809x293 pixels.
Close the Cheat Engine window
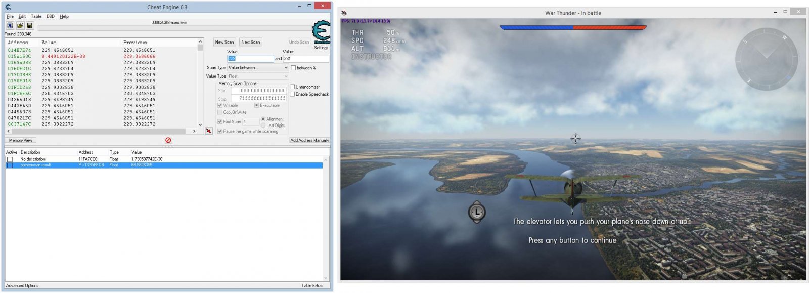point(322,6)
